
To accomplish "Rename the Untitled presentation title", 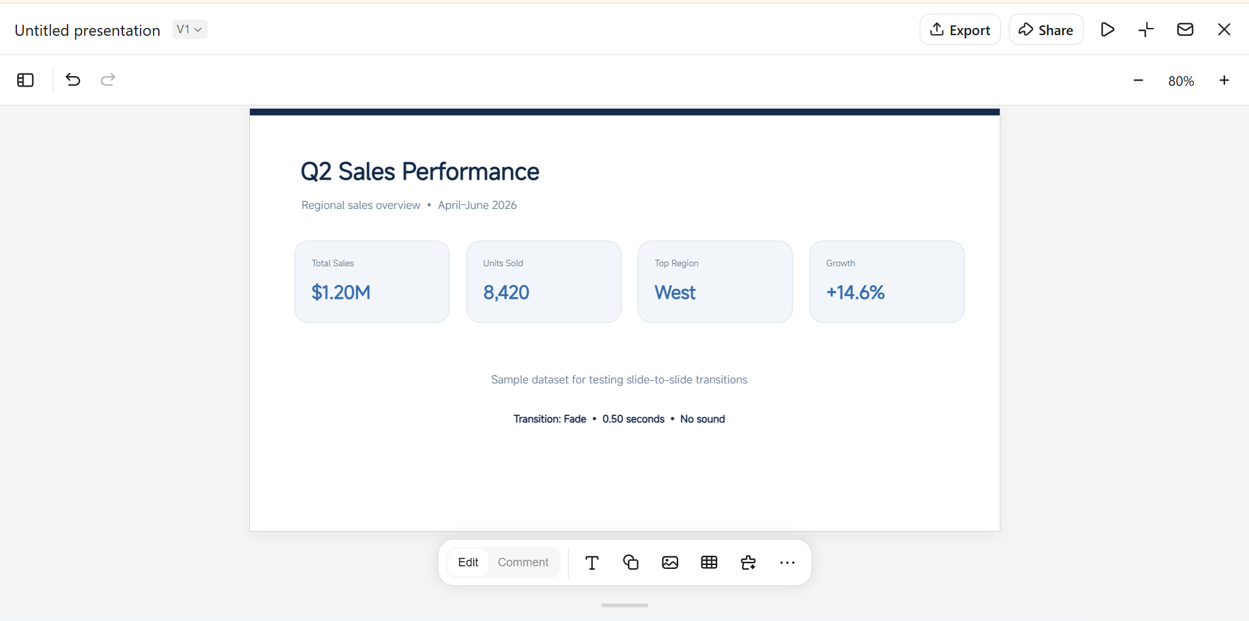I will (x=87, y=31).
